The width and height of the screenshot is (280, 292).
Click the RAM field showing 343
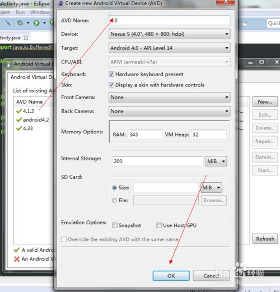pos(145,135)
